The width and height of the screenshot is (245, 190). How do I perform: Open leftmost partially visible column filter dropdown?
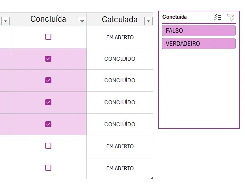point(5,21)
